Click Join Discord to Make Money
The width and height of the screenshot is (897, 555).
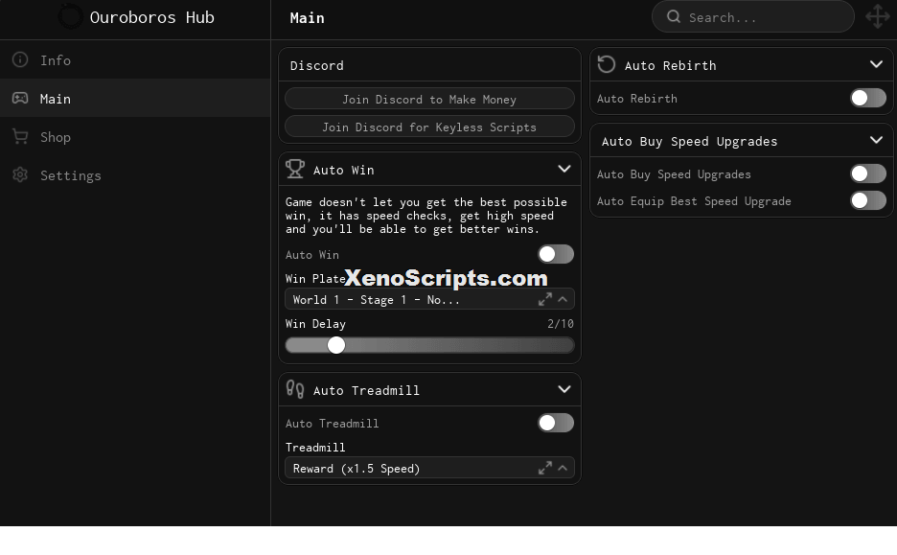[429, 99]
